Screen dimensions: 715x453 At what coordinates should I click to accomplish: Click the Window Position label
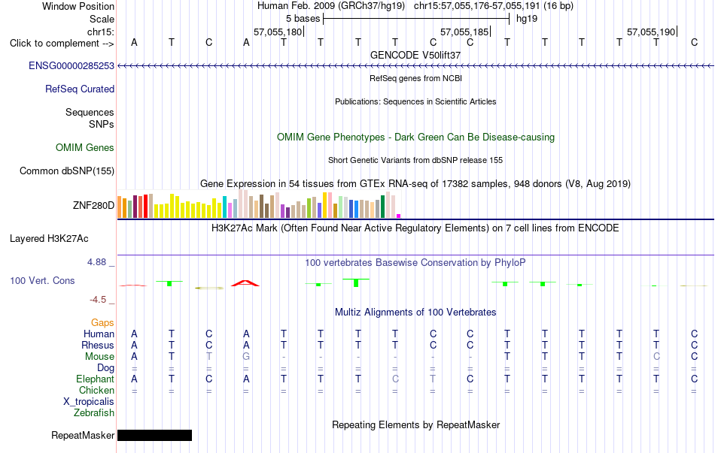click(x=78, y=6)
